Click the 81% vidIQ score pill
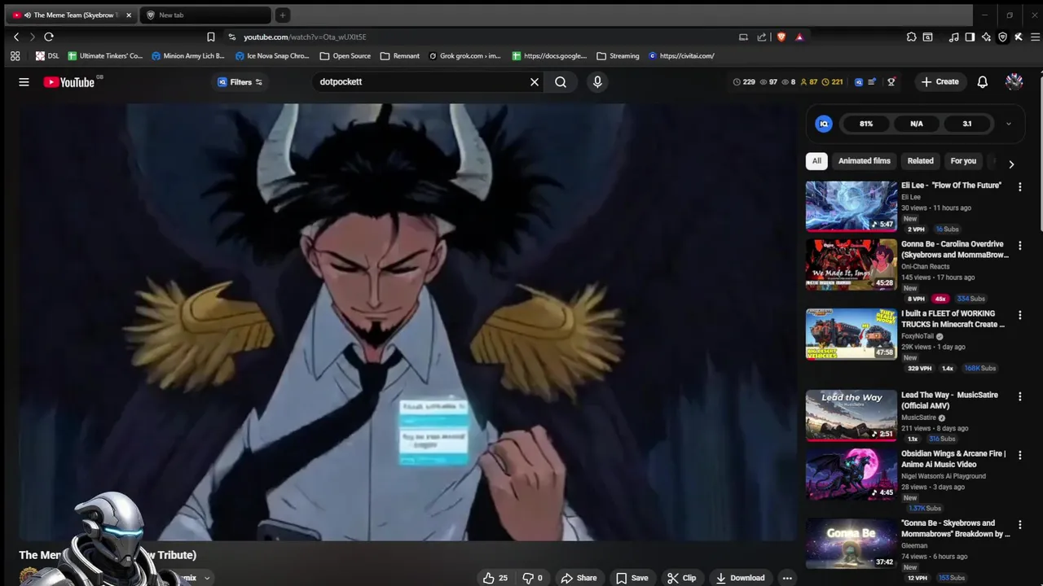This screenshot has width=1043, height=586. pos(866,124)
